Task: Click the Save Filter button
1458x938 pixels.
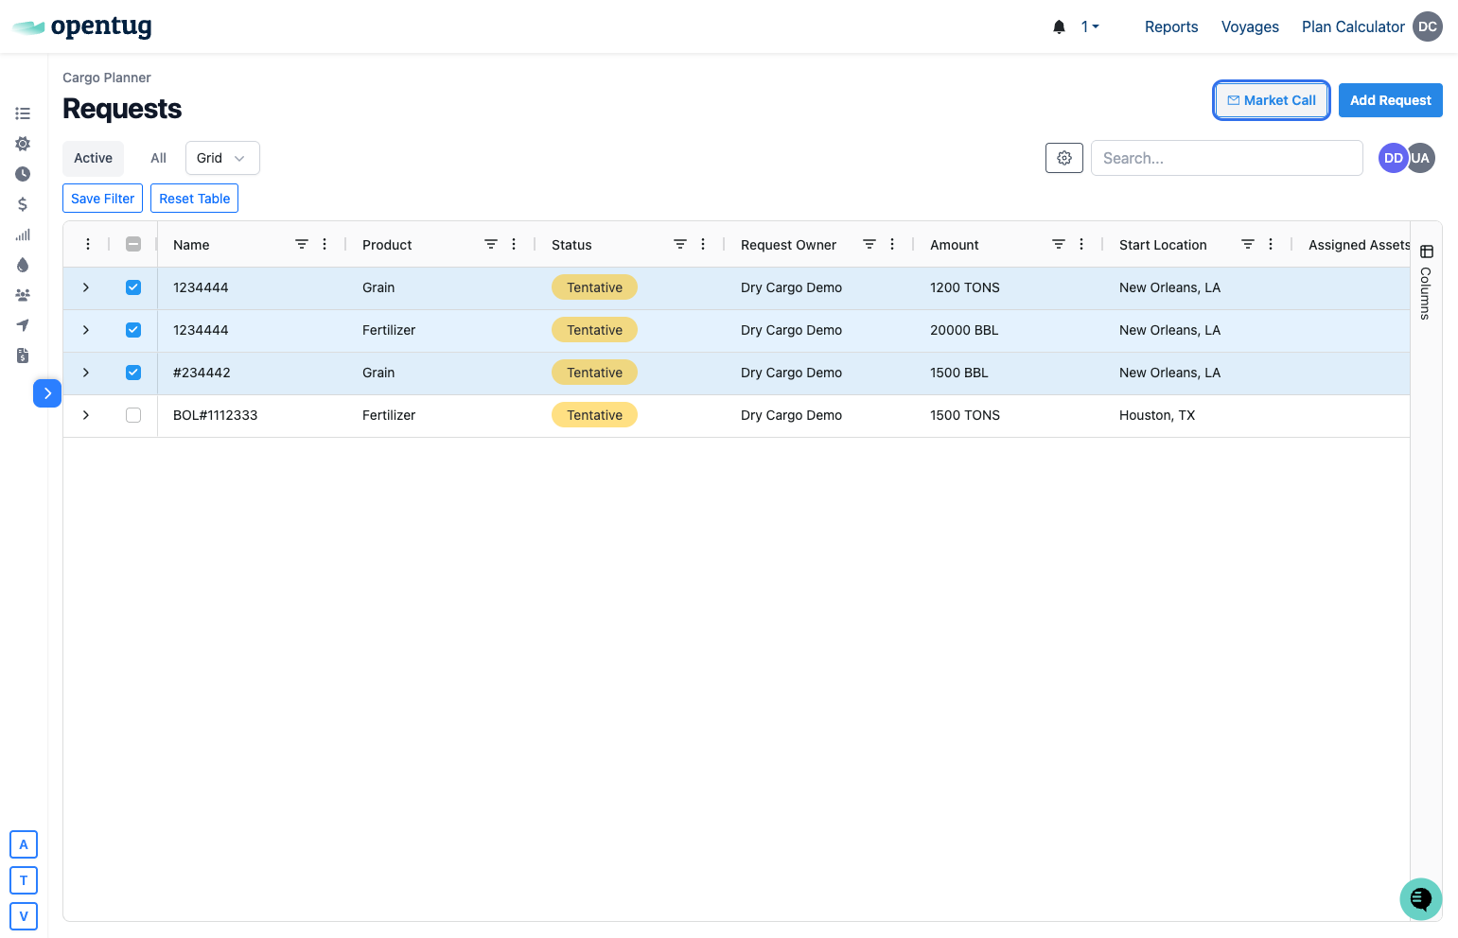Action: 102,199
